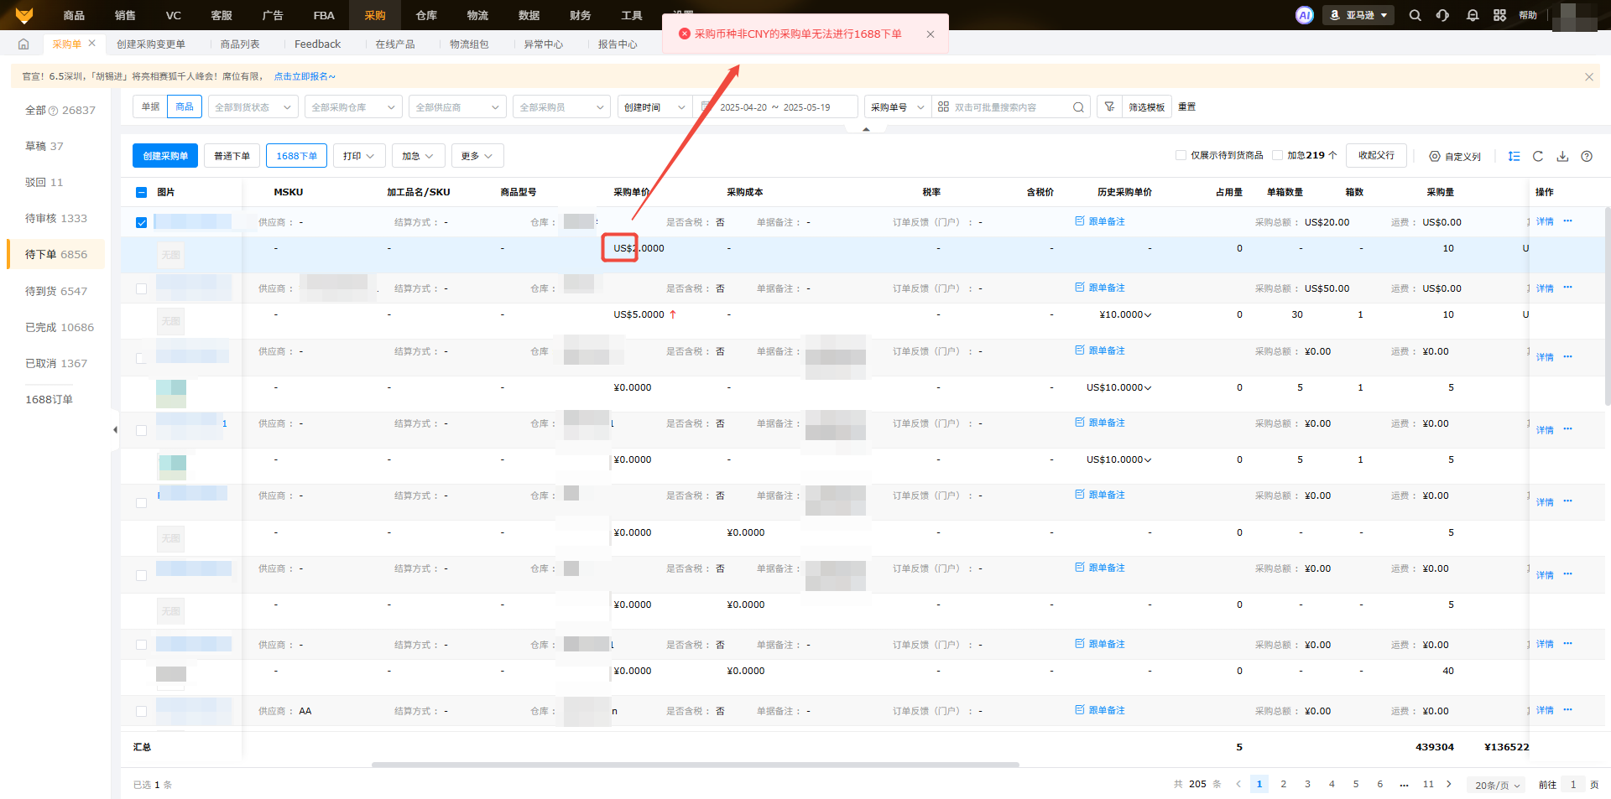The image size is (1611, 799).
Task: Open the notification bell
Action: pos(1472,15)
